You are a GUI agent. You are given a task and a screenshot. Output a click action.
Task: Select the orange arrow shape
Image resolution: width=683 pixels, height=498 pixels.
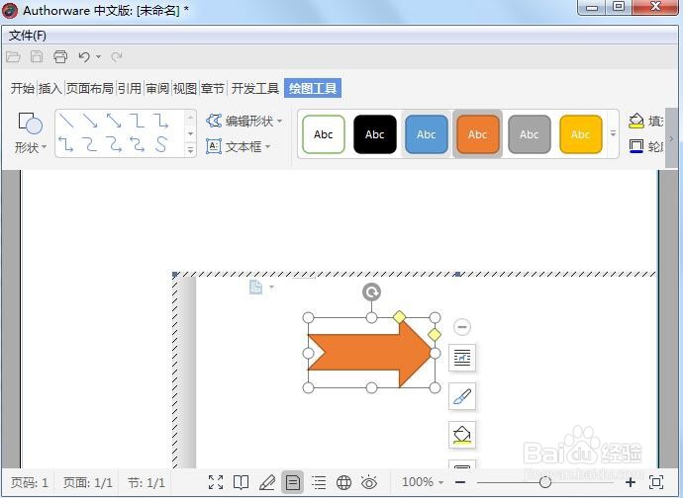point(370,353)
